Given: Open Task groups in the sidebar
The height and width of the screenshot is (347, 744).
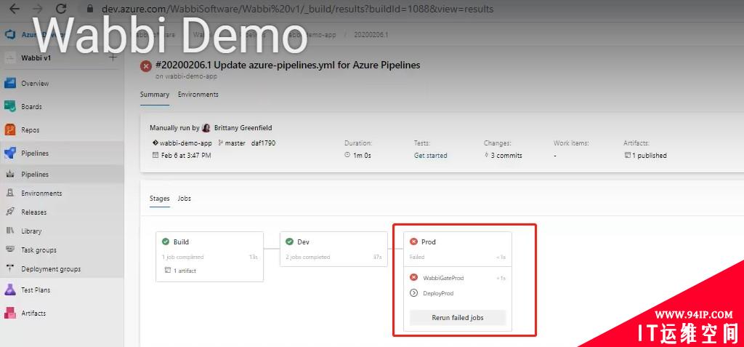Looking at the screenshot, I should click(x=39, y=250).
